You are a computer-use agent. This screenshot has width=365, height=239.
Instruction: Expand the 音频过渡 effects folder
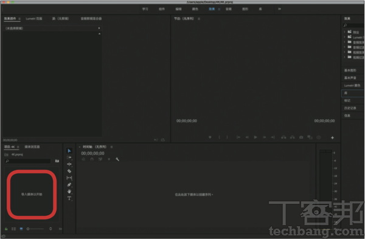pyautogui.click(x=344, y=47)
